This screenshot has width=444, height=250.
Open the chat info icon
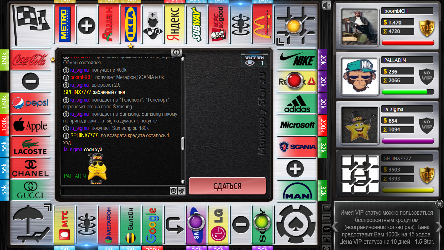176,52
